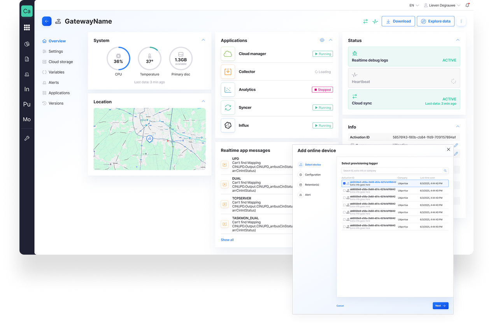Click the Analytics app icon
The image size is (493, 328).
point(228,90)
